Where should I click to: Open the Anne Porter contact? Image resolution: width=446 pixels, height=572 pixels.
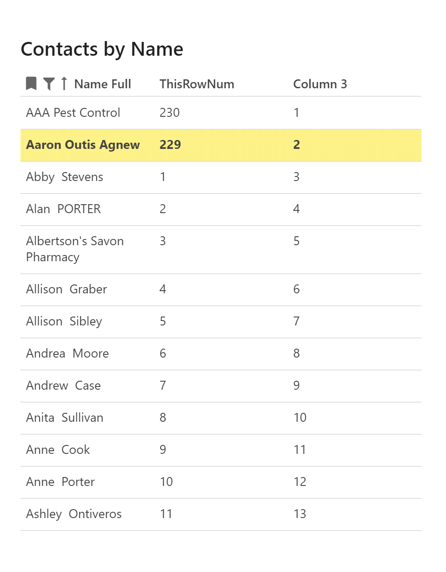coord(60,482)
